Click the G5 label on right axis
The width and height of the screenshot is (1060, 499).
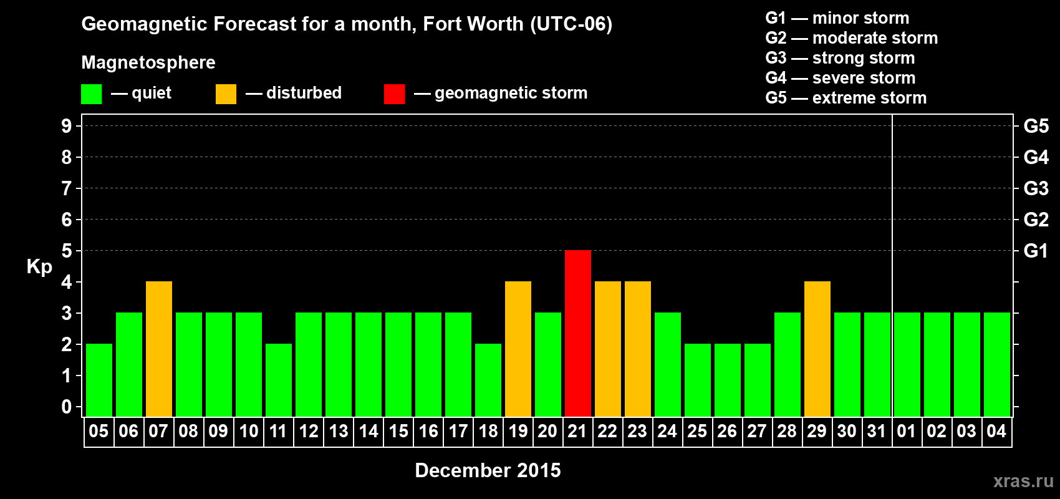click(x=1036, y=126)
